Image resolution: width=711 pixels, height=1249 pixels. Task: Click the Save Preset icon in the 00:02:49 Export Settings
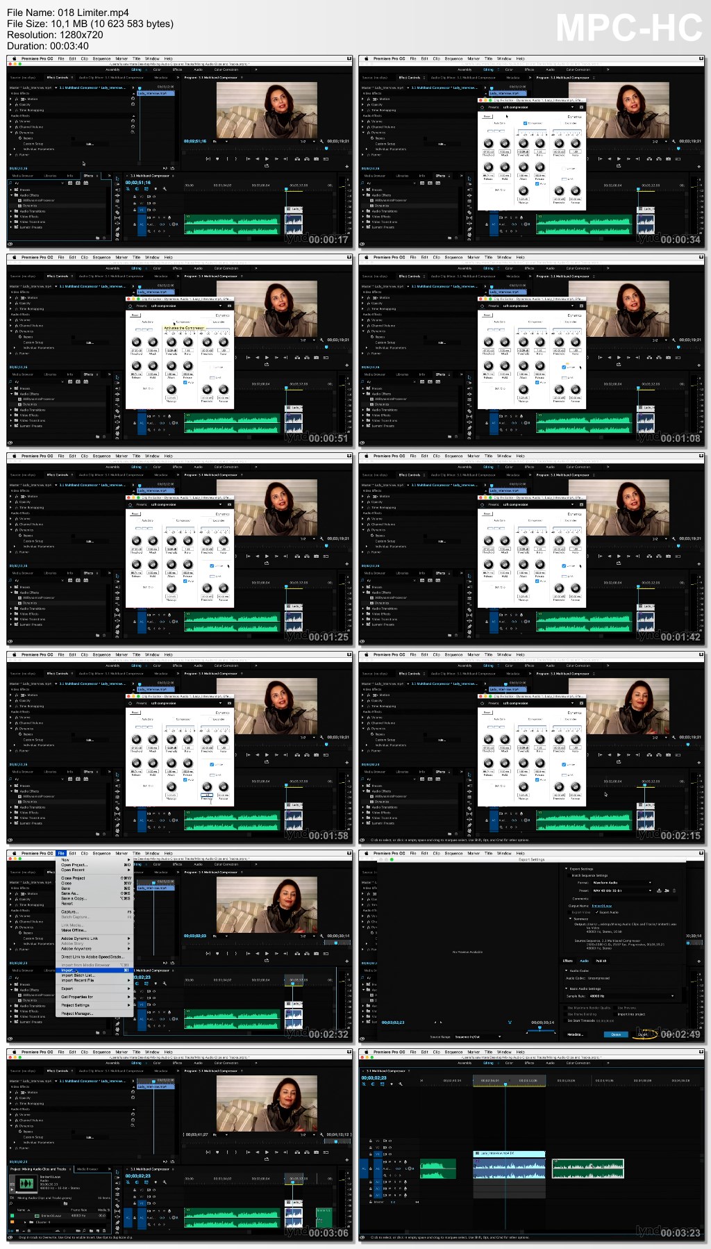(x=659, y=891)
